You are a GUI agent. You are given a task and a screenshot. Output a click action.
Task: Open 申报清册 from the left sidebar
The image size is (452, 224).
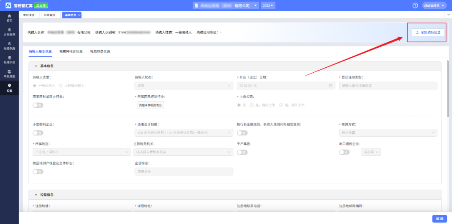[9, 74]
